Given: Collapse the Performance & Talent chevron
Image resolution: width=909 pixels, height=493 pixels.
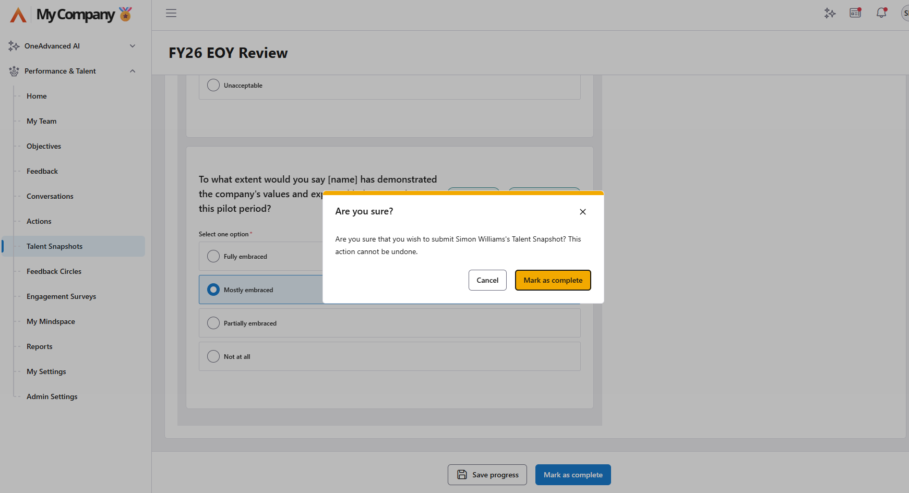Looking at the screenshot, I should coord(133,71).
